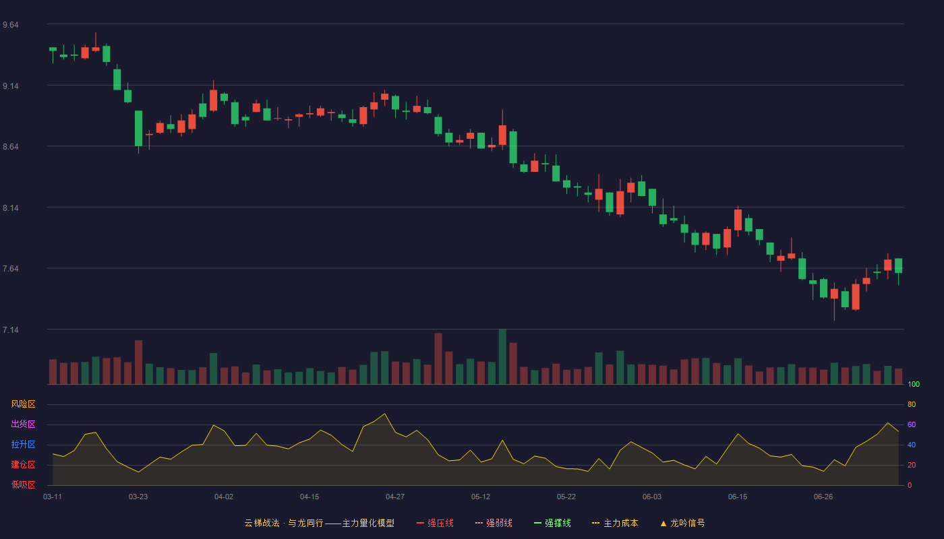
Task: Click the 风险区 zone label
Action: coord(23,404)
